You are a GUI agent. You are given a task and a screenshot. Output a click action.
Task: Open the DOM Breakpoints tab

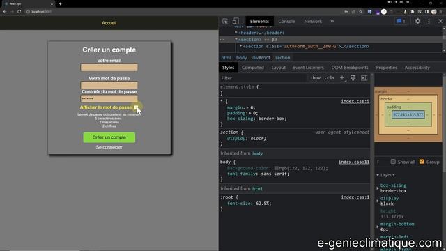click(350, 68)
